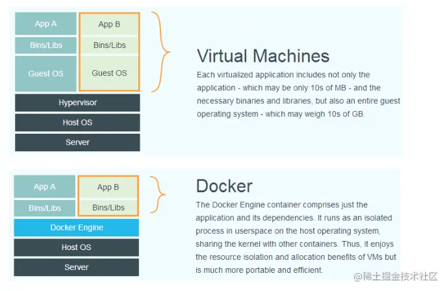
Task: Click the text line 'necessary binaries and libraries, but also an entire guest'
Action: [x=298, y=101]
